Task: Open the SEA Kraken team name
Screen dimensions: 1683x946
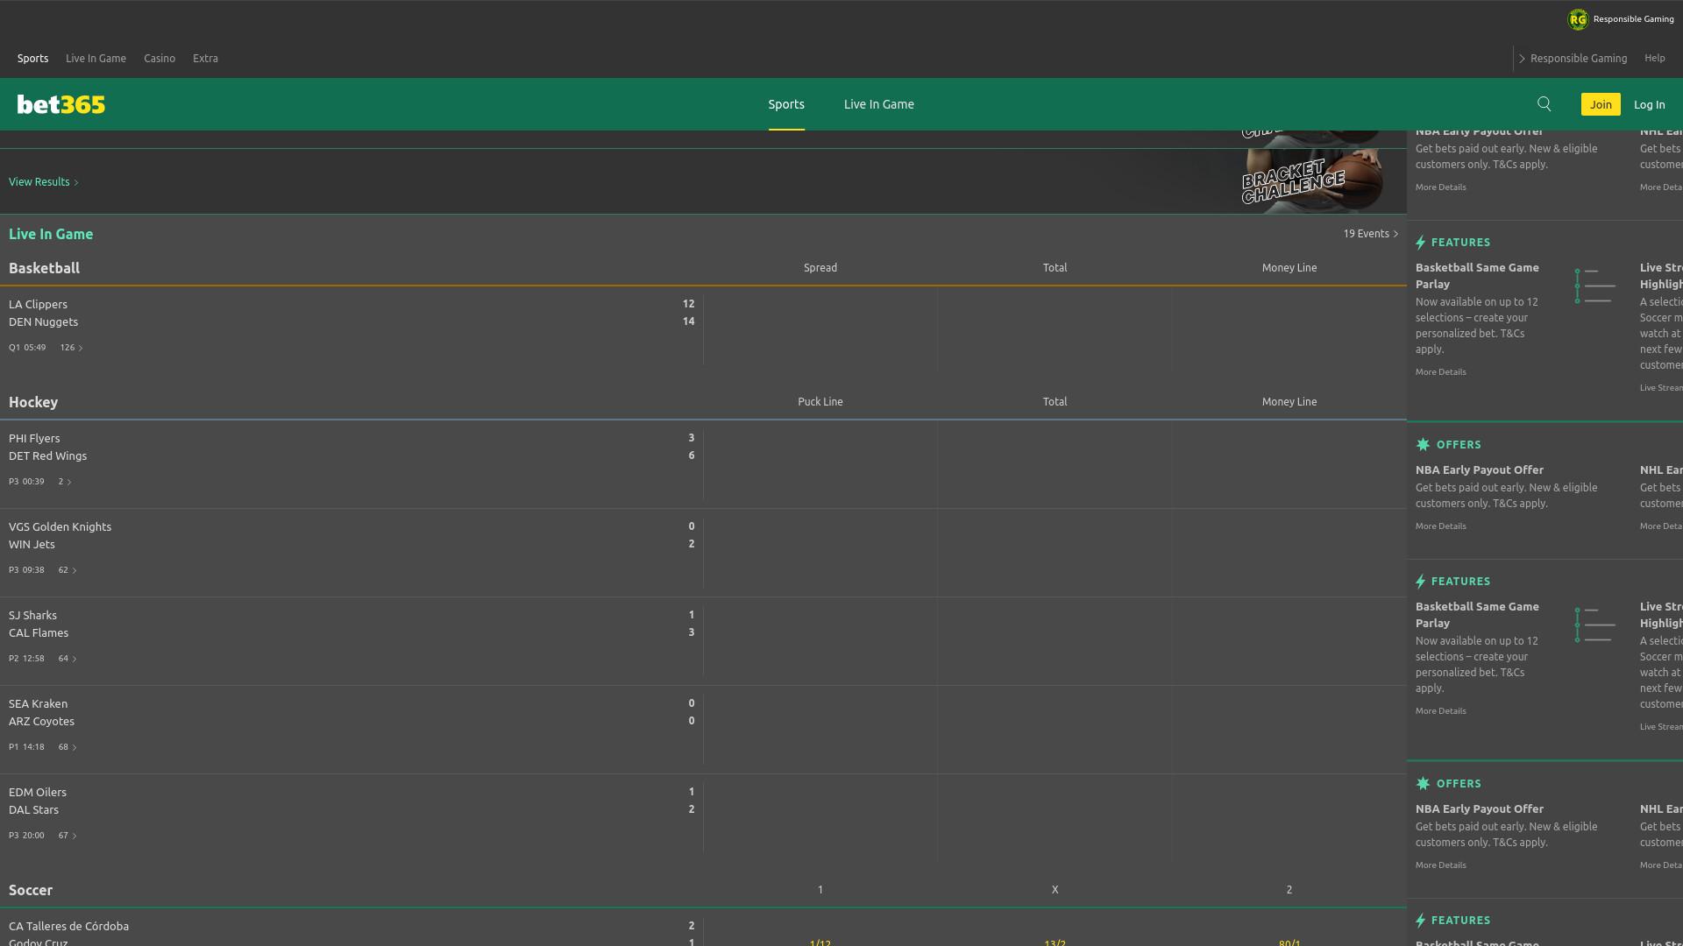Action: [38, 703]
